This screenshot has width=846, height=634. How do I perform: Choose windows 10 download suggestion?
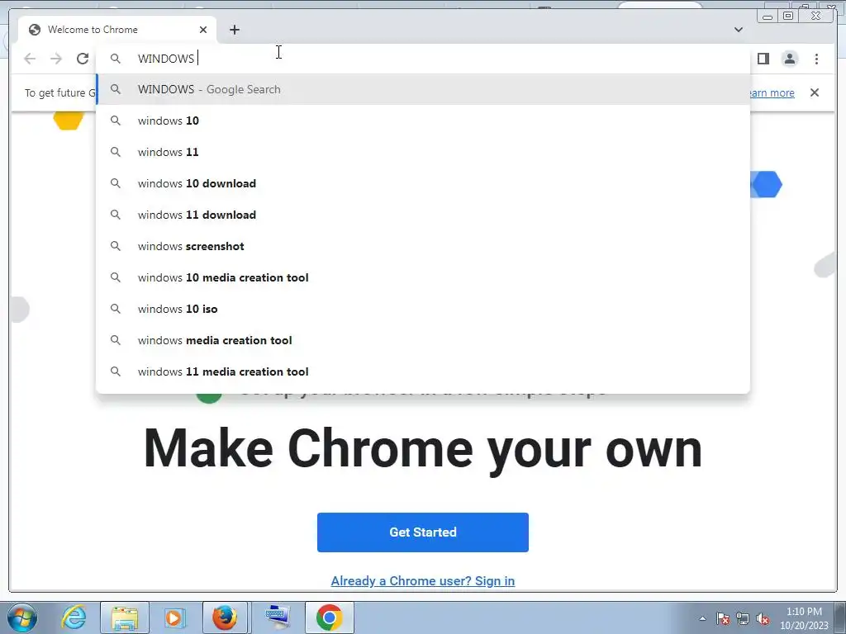tap(423, 183)
